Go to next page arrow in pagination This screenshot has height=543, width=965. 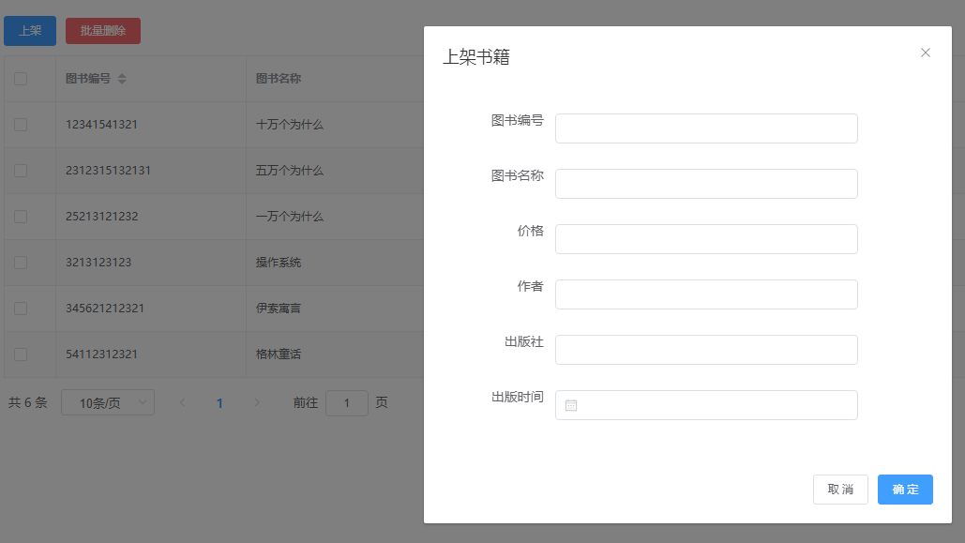258,403
